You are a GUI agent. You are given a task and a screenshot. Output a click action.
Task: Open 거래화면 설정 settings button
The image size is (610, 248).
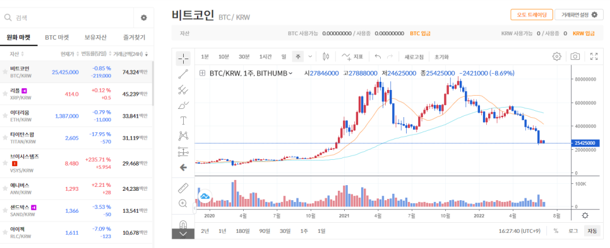578,14
